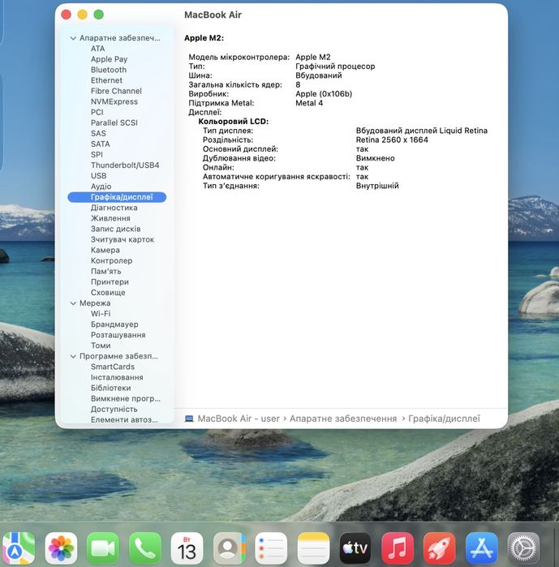The image size is (559, 567).
Task: Open Calendar showing the 13th
Action: (187, 548)
